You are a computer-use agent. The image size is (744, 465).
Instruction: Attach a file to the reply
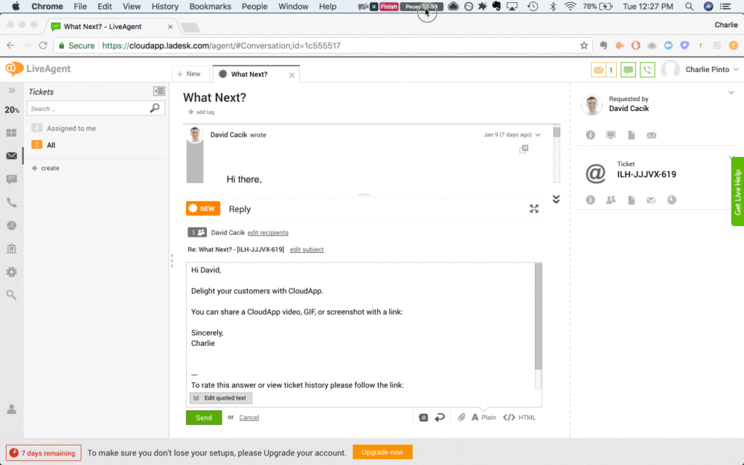pos(461,417)
